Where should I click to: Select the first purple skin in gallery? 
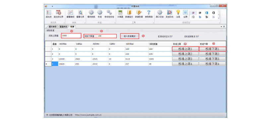pyautogui.click(x=193, y=13)
